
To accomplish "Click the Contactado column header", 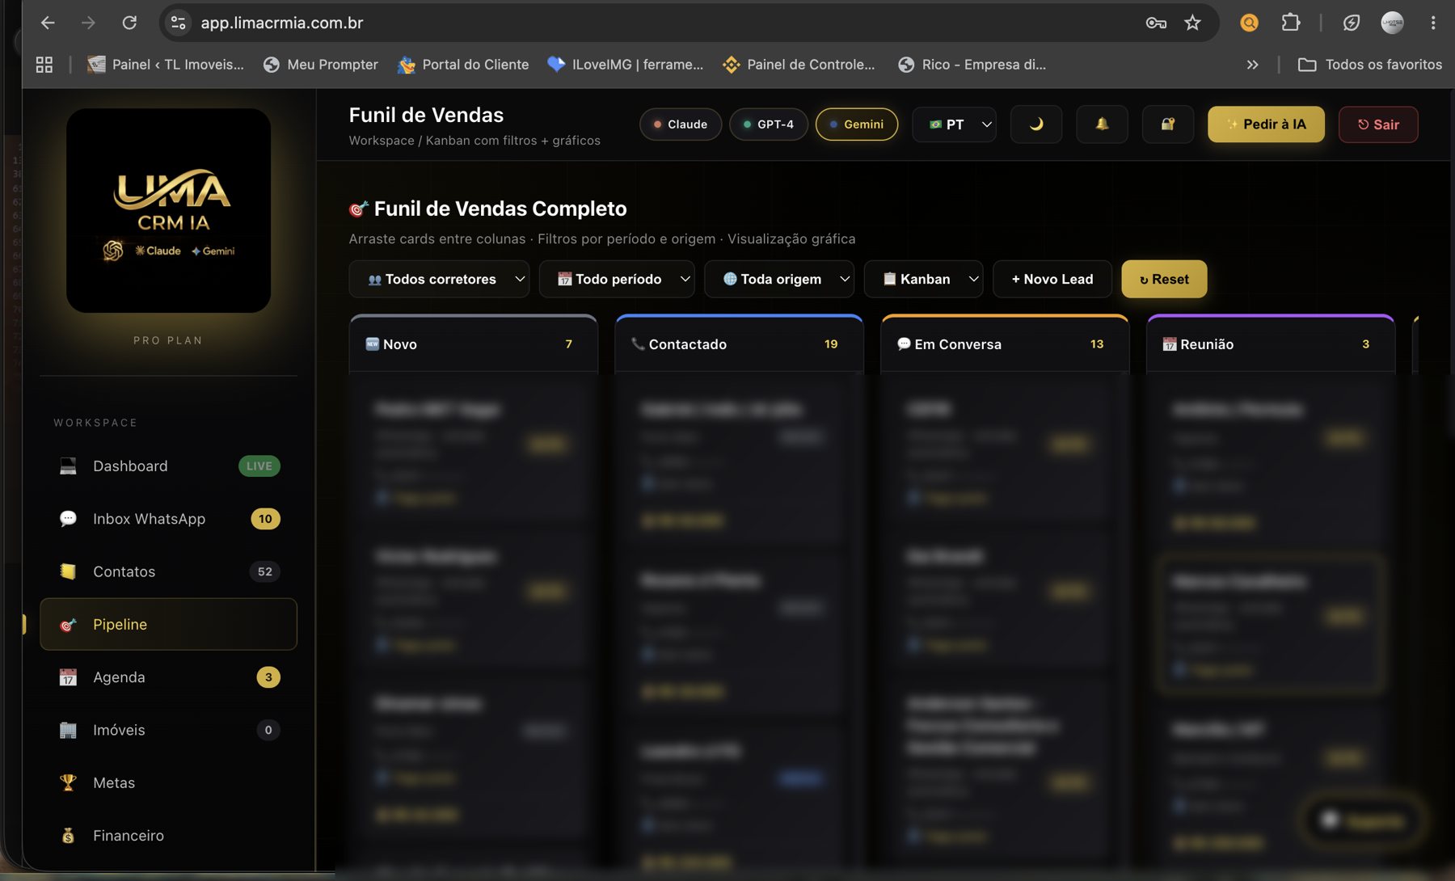I will 740,344.
